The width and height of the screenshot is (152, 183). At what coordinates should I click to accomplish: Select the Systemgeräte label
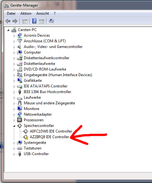pyautogui.click(x=35, y=143)
